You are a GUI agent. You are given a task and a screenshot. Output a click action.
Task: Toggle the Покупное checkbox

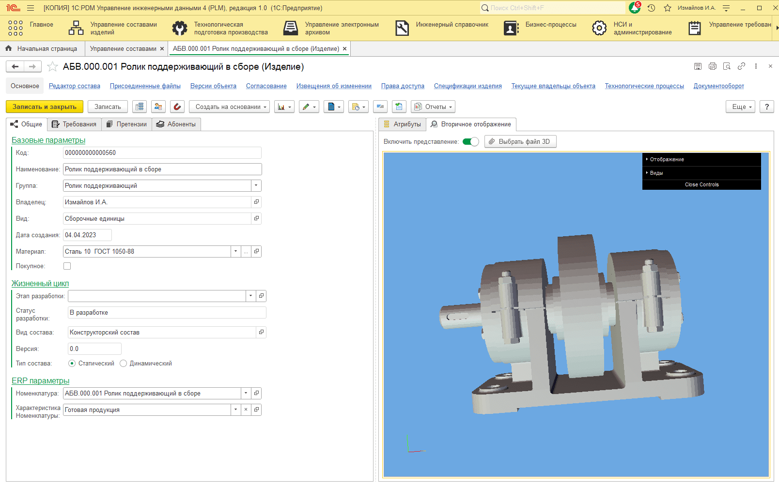(67, 266)
